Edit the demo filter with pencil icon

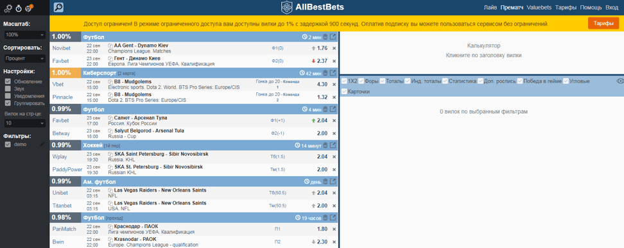pos(42,145)
